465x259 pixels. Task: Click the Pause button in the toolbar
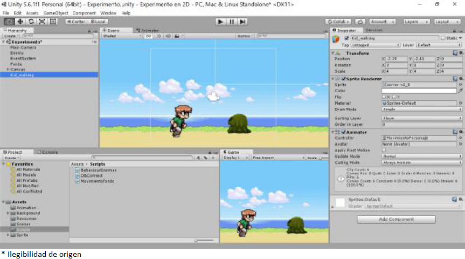coord(232,22)
